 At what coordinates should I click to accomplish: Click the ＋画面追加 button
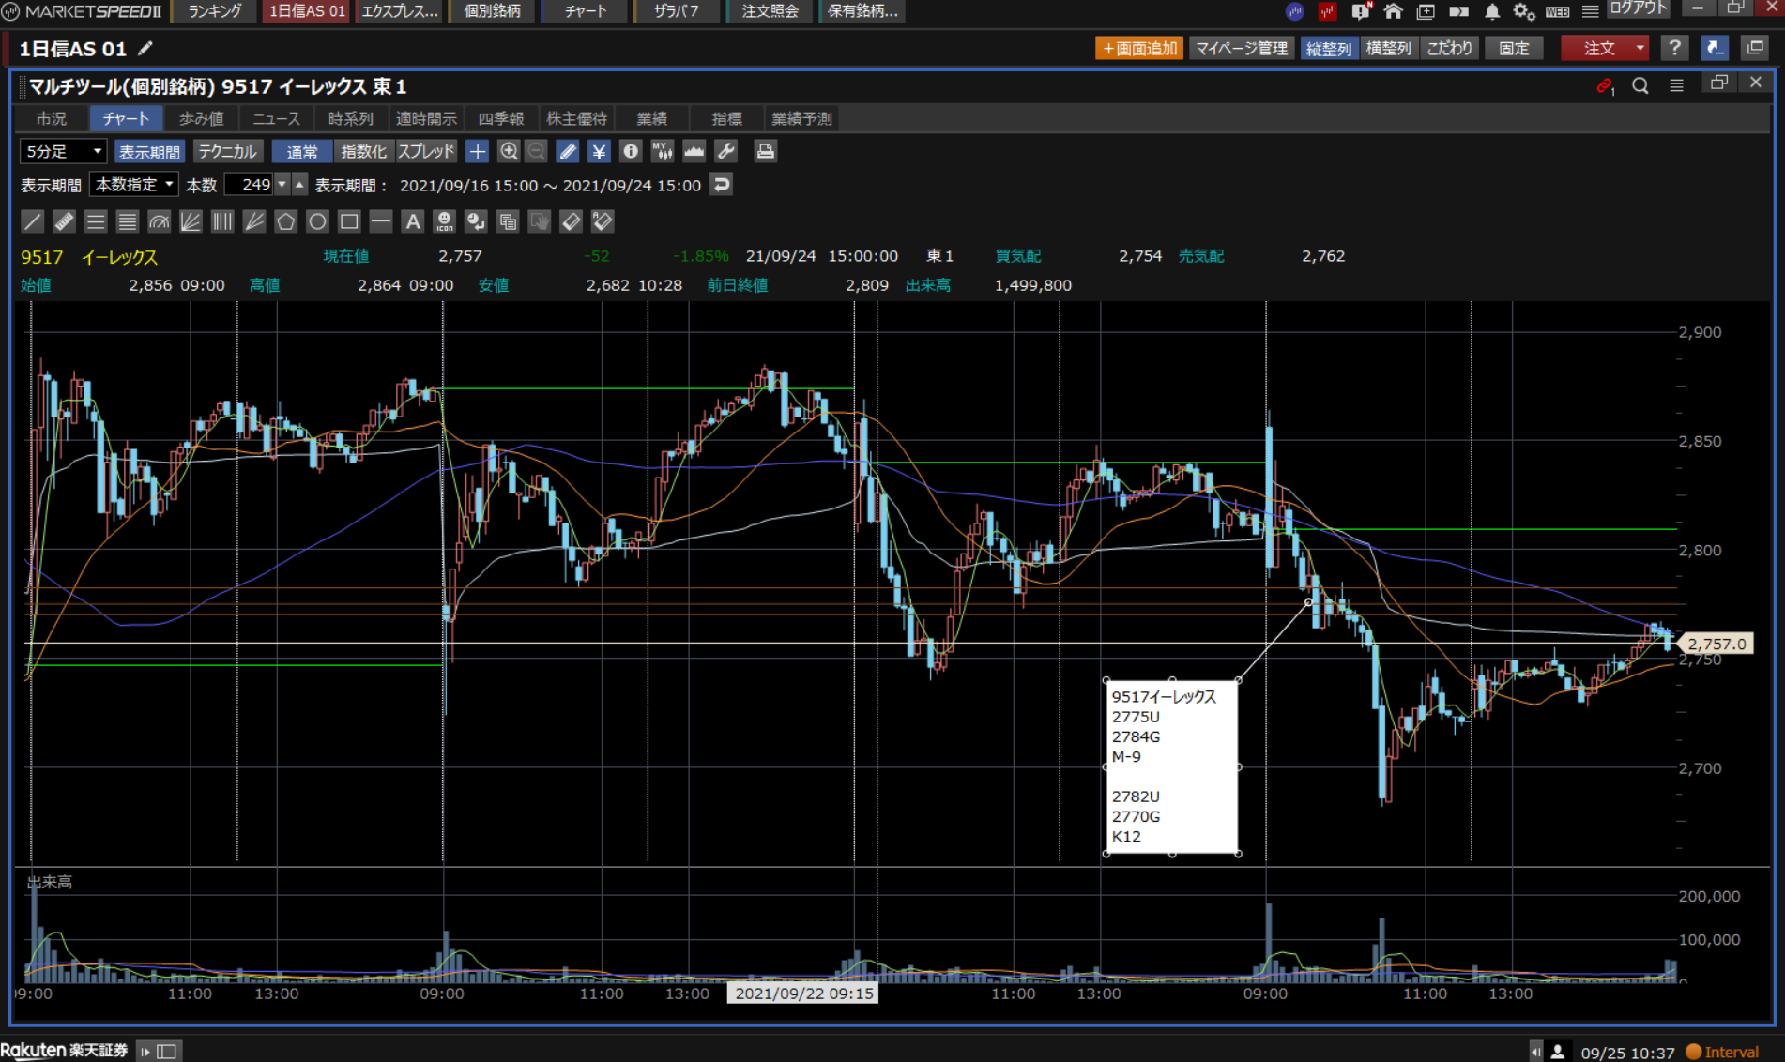[x=1138, y=48]
